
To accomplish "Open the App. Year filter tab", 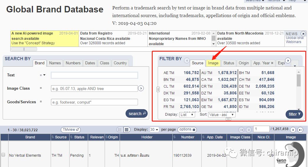I will pyautogui.click(x=261, y=63).
